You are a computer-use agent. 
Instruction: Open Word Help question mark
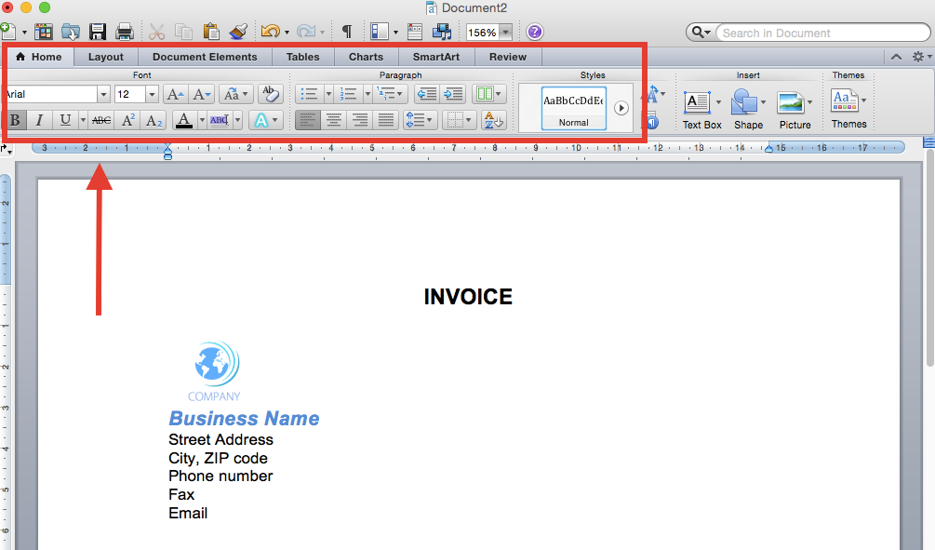(x=535, y=32)
